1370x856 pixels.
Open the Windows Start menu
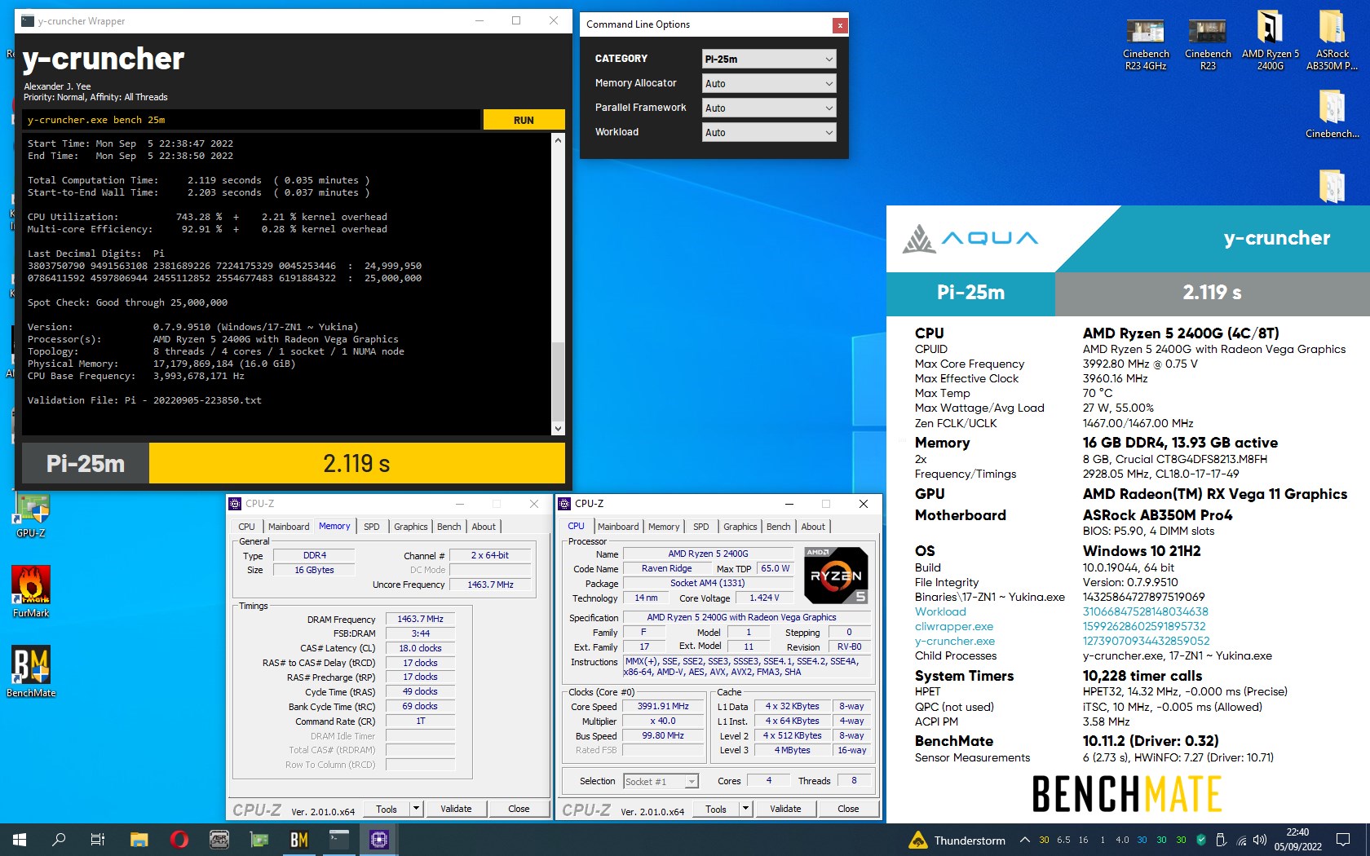[20, 840]
